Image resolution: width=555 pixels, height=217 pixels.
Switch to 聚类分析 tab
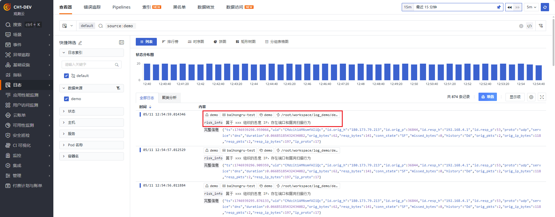click(x=169, y=98)
